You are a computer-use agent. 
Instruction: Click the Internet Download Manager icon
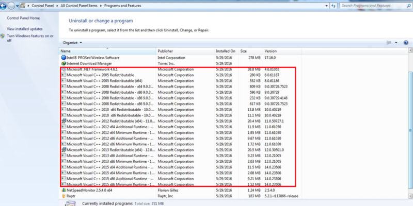[63, 63]
